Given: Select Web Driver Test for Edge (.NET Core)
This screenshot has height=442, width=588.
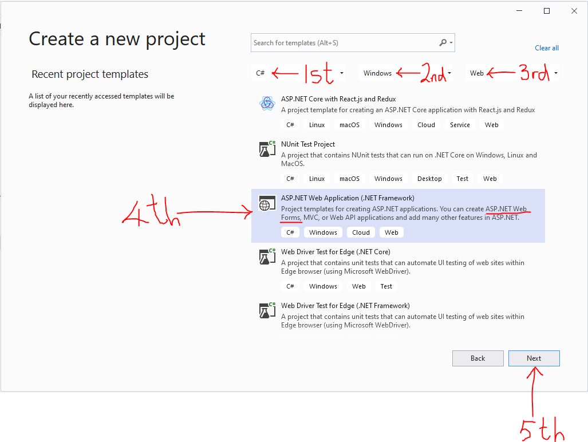Looking at the screenshot, I should pyautogui.click(x=336, y=252).
